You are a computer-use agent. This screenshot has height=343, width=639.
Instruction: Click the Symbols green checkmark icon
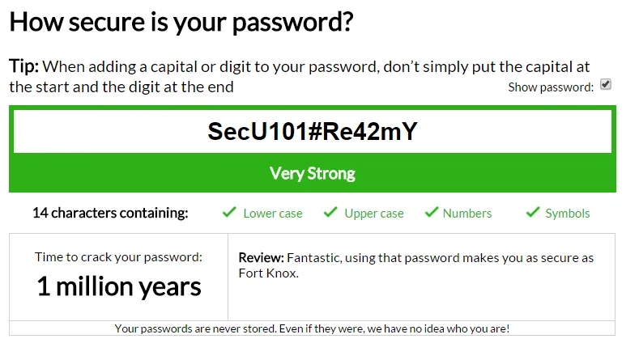coord(532,213)
